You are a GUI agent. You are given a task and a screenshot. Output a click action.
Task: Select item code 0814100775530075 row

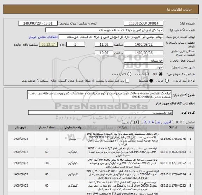pos(101,139)
